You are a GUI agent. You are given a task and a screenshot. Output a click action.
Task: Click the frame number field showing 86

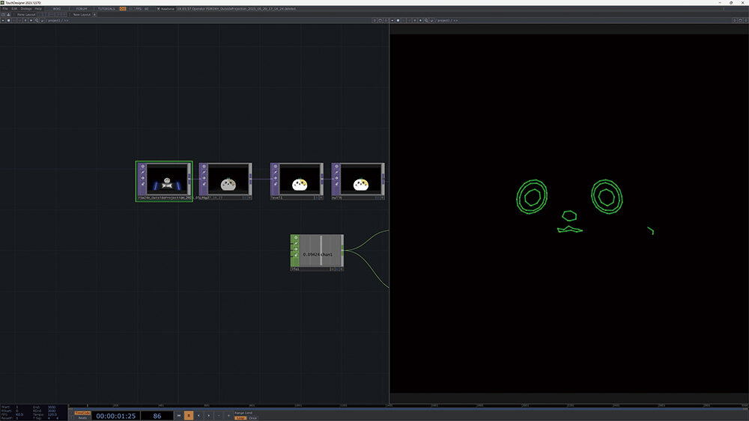click(157, 415)
